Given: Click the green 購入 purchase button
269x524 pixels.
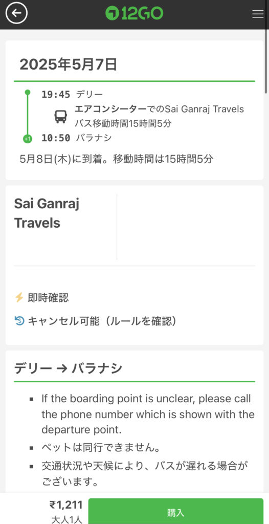Looking at the screenshot, I should [x=176, y=511].
